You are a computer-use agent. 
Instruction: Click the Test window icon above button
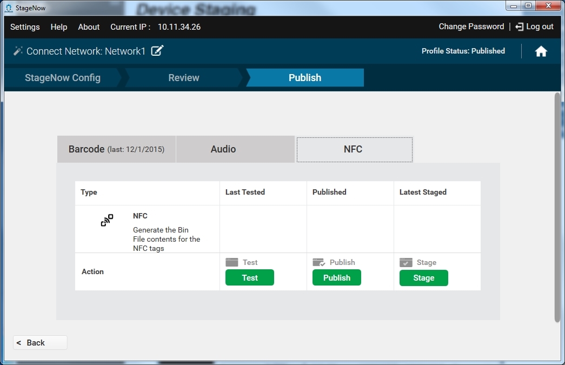pyautogui.click(x=231, y=262)
